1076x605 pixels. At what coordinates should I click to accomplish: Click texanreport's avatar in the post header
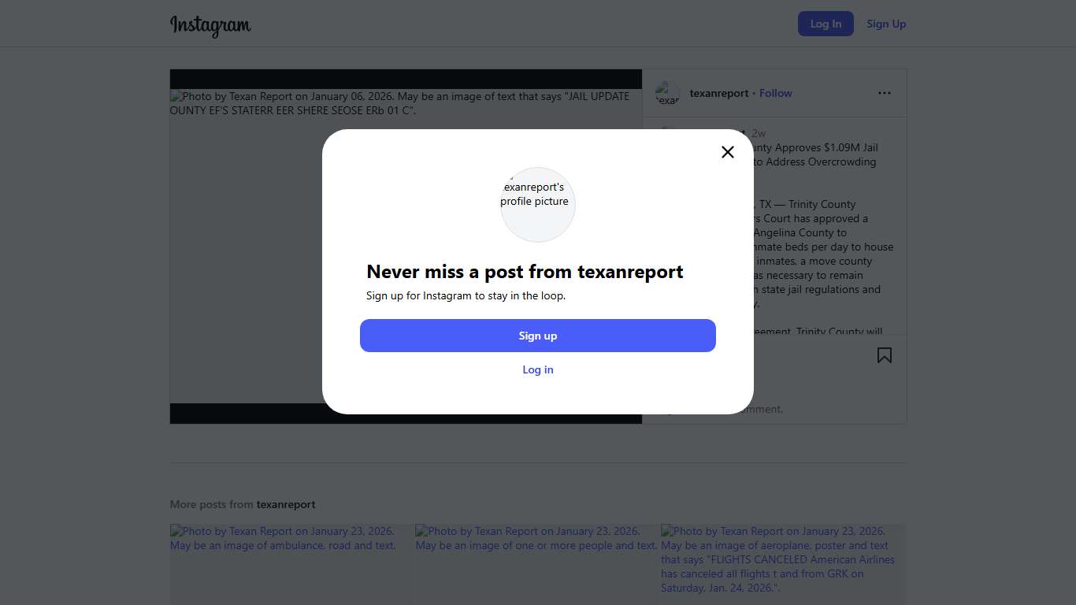(667, 93)
